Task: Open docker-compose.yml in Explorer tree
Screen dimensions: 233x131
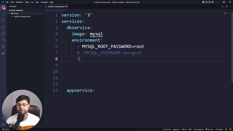Action: pyautogui.click(x=22, y=16)
